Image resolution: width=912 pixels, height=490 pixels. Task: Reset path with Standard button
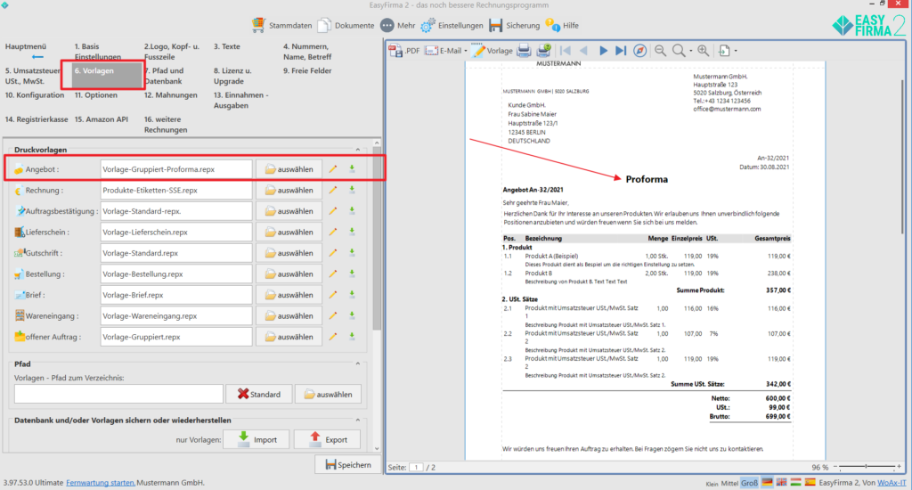259,394
